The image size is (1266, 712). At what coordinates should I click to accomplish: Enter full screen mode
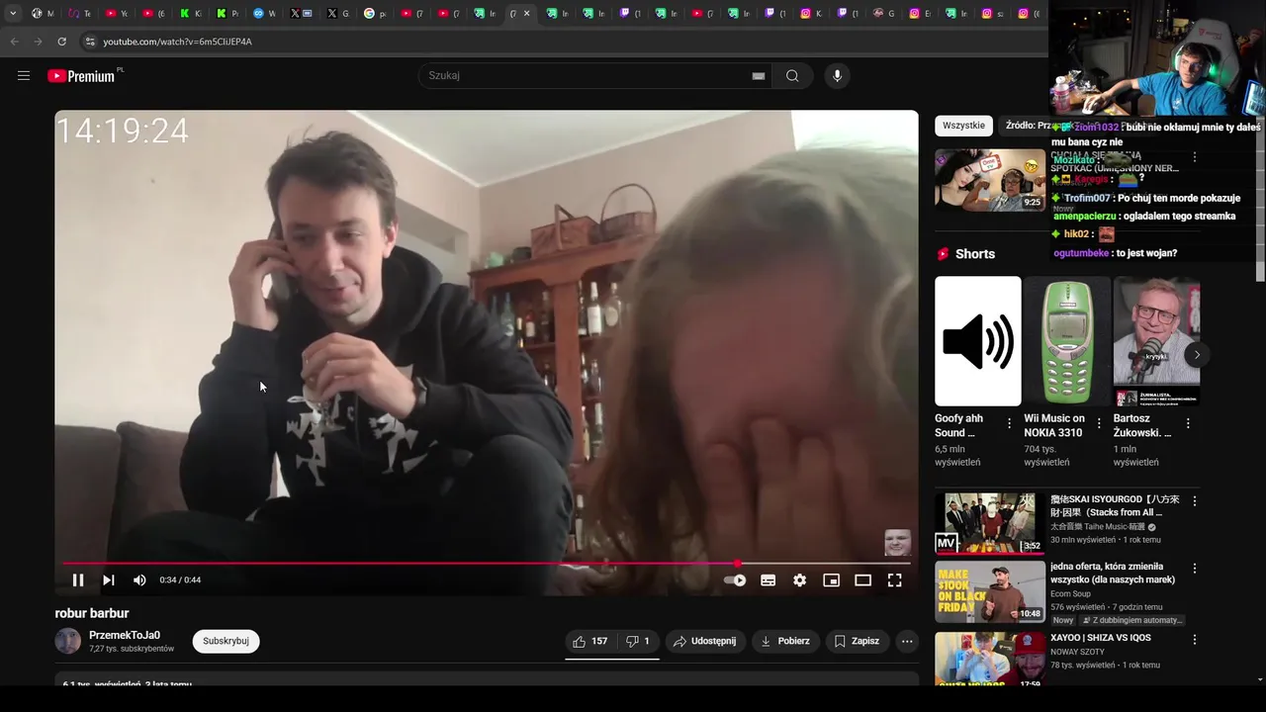click(894, 580)
